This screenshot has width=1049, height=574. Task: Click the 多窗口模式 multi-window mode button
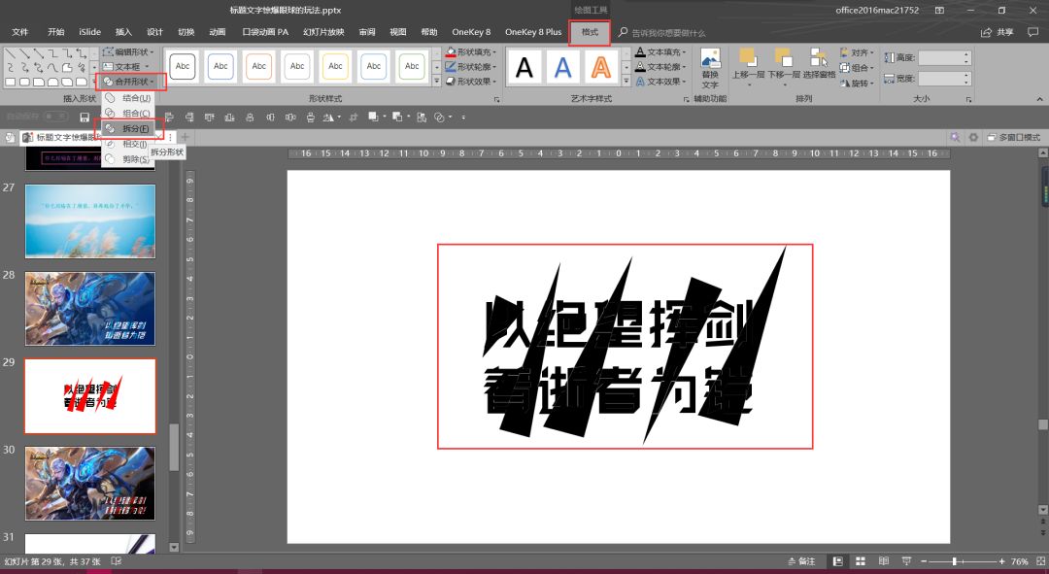(1013, 137)
